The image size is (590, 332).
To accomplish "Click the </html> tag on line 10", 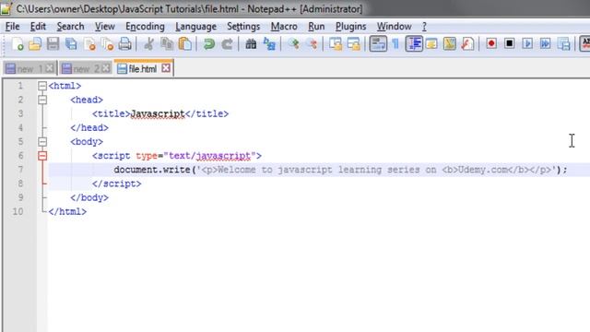I will tap(67, 211).
